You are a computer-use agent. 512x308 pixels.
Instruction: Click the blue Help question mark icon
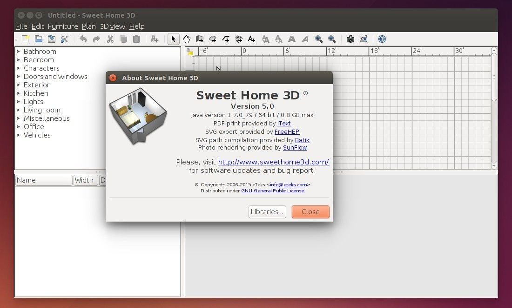(382, 39)
